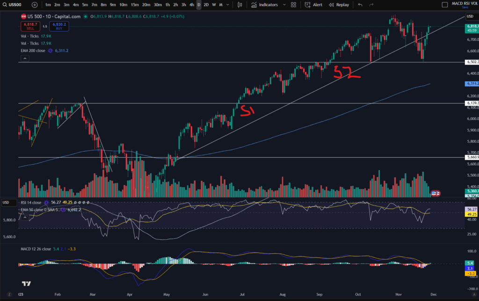Click the Aug time axis label

tap(283, 294)
